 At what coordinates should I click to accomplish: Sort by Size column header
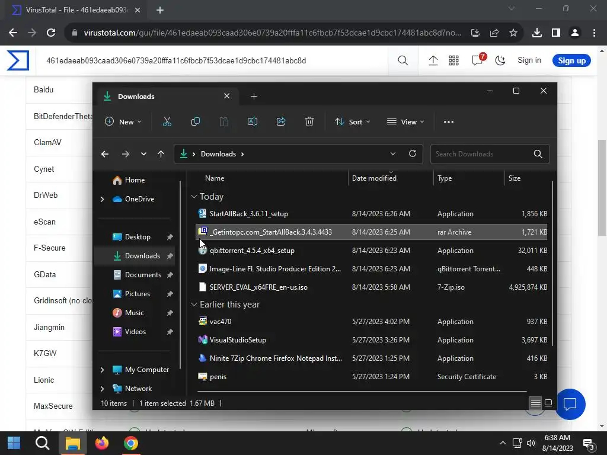pyautogui.click(x=514, y=178)
